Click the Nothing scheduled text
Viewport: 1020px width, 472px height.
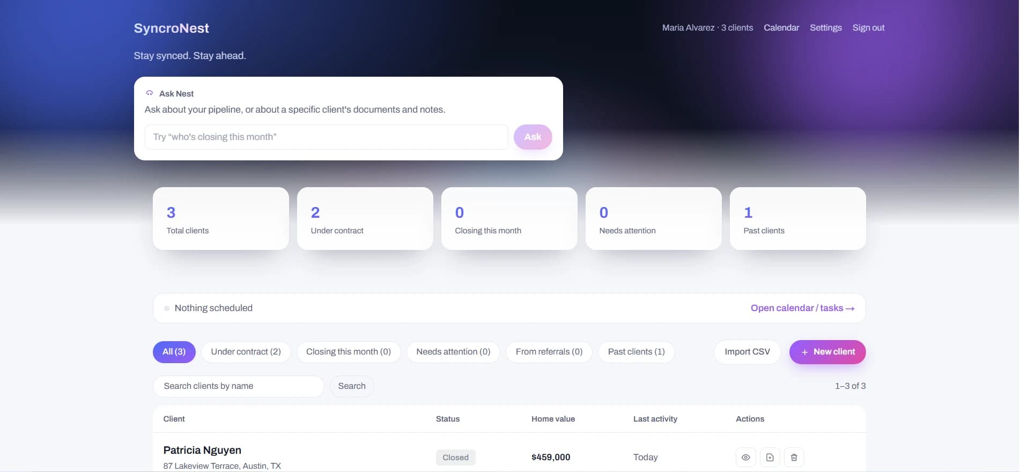(x=213, y=308)
